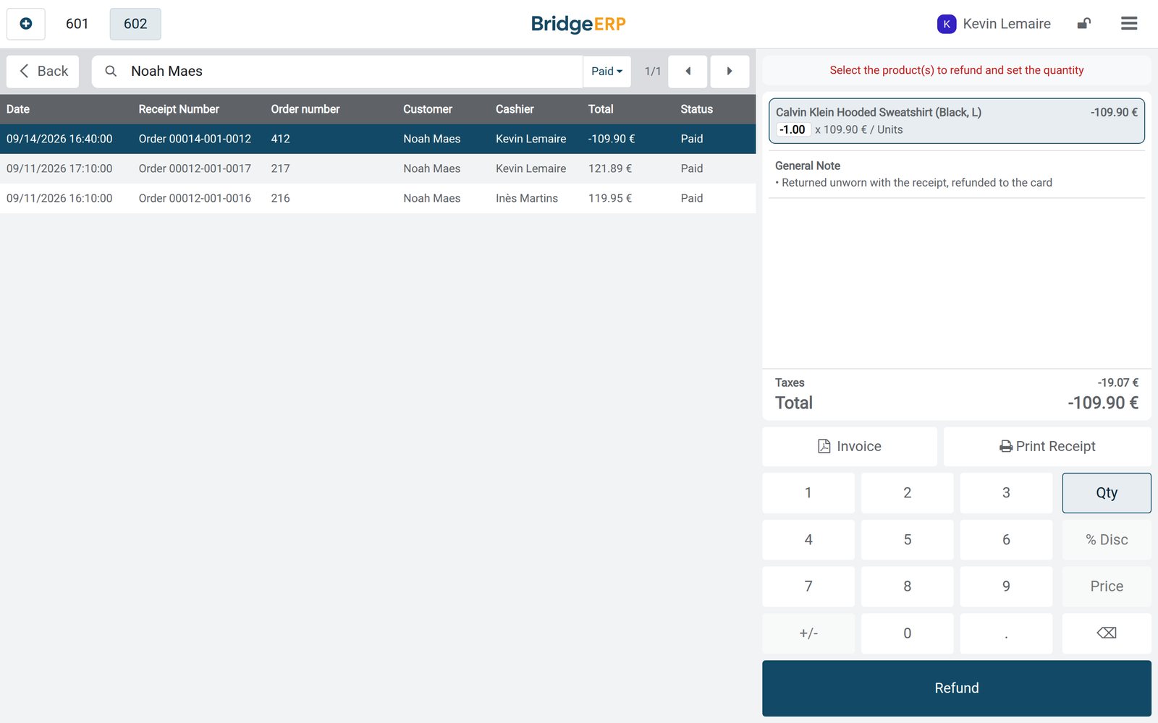This screenshot has width=1158, height=723.
Task: Tap numpad key 8
Action: tap(907, 586)
